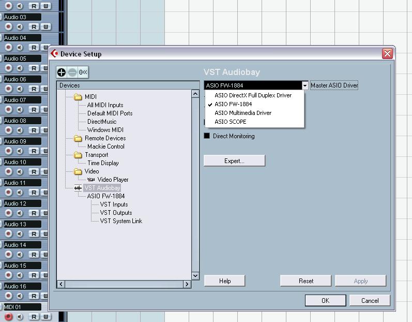Toggle monitor speaker on MIDI 01 track
This screenshot has height=322, width=412.
coord(20,317)
